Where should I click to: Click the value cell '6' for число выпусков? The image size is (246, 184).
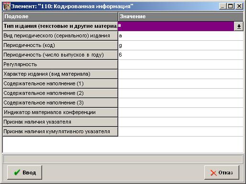pos(181,55)
